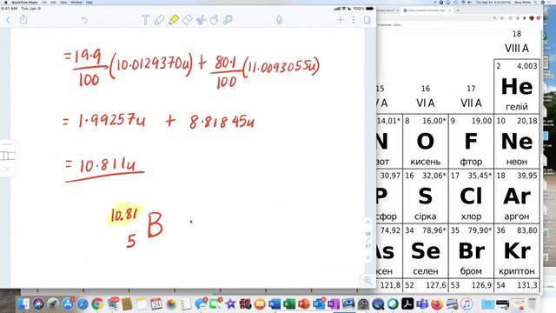This screenshot has width=556, height=313.
Task: Select the yellow Highlighter tool
Action: tap(174, 20)
